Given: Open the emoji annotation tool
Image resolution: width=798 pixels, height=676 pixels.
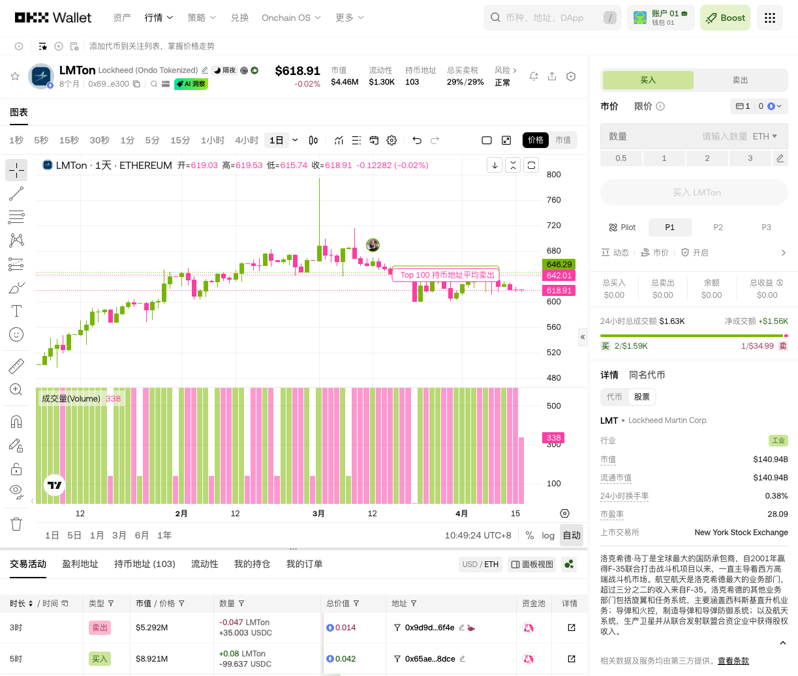Looking at the screenshot, I should pyautogui.click(x=16, y=334).
